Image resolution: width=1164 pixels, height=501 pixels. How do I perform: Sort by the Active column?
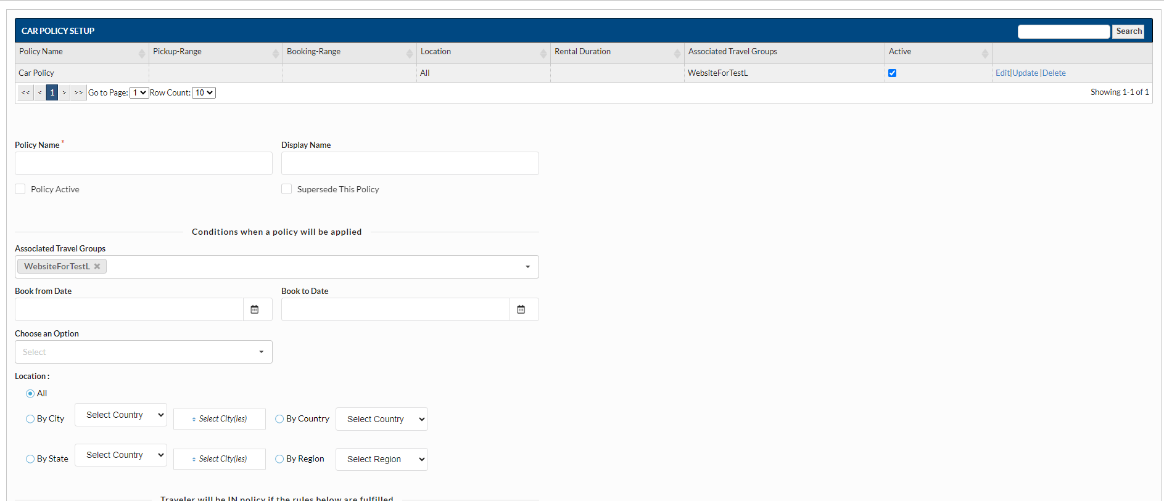click(938, 52)
